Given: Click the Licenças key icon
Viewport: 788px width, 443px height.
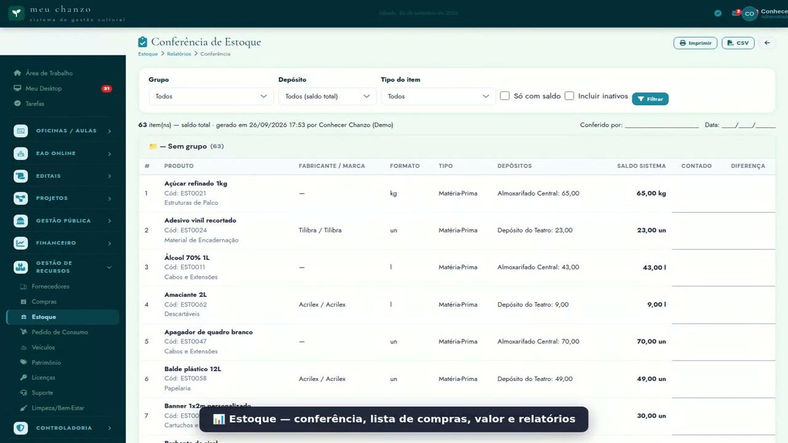Looking at the screenshot, I should (x=24, y=378).
